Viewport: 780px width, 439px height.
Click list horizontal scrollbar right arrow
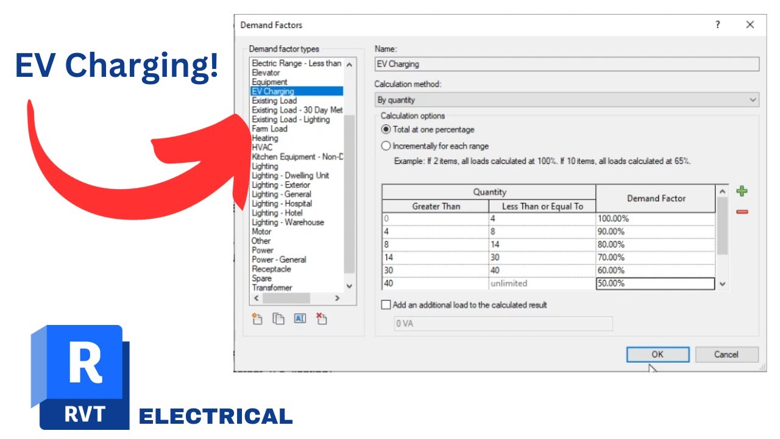(x=337, y=298)
